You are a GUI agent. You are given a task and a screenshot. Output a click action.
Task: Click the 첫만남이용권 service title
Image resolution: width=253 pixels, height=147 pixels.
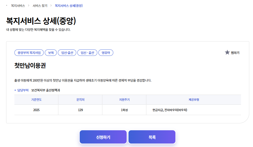point(30,66)
